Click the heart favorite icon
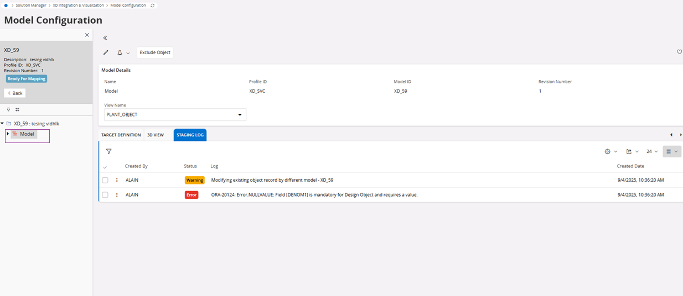This screenshot has height=296, width=683. (679, 52)
